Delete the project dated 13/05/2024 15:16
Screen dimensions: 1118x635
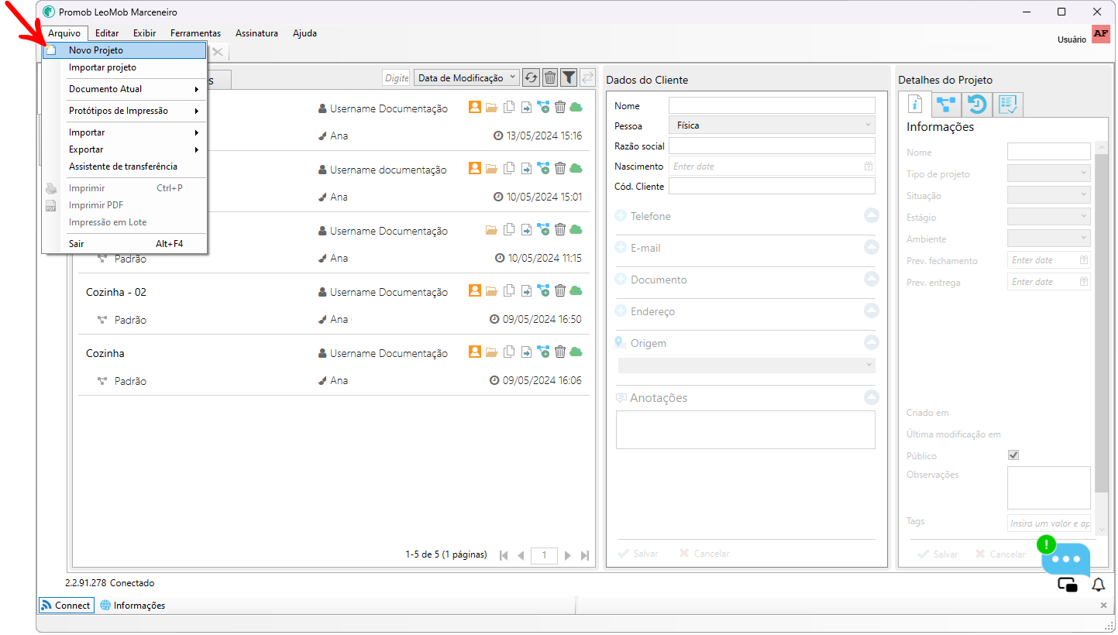560,108
